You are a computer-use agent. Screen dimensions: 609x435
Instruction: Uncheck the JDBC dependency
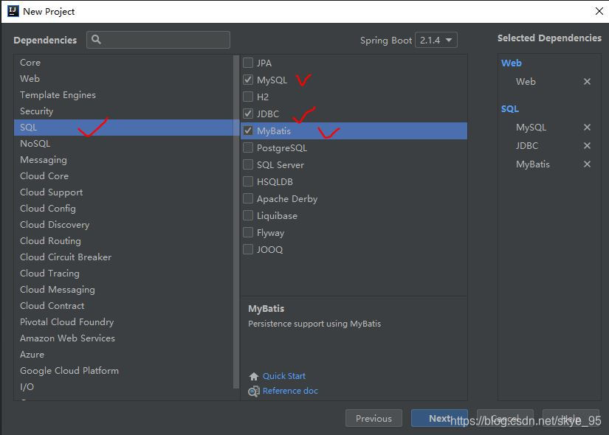click(248, 114)
